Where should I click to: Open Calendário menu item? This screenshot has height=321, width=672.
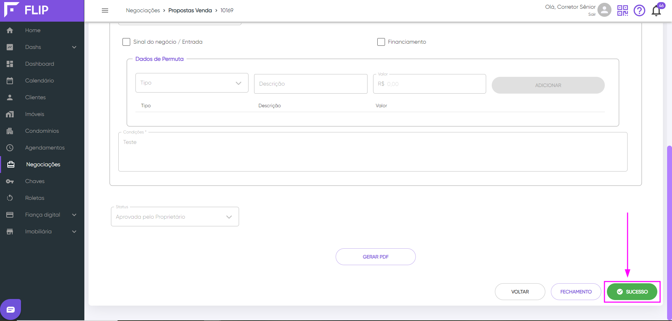[42, 81]
